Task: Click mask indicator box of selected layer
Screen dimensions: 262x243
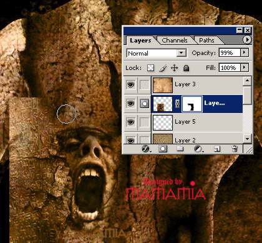Action: pyautogui.click(x=144, y=103)
